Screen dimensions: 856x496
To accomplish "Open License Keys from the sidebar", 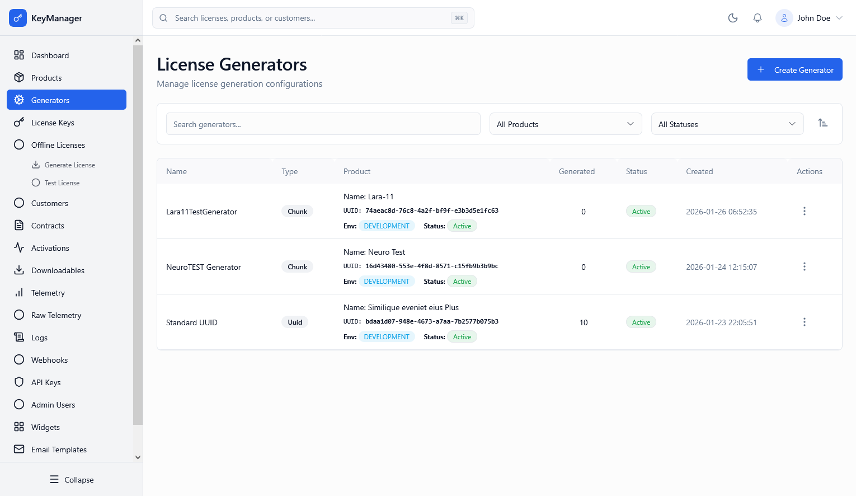I will click(53, 122).
